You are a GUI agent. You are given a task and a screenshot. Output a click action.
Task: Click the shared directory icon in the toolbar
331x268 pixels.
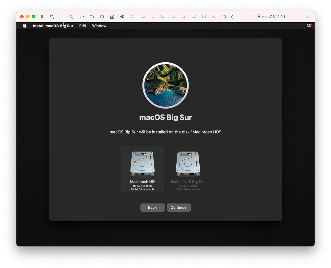pyautogui.click(x=224, y=17)
